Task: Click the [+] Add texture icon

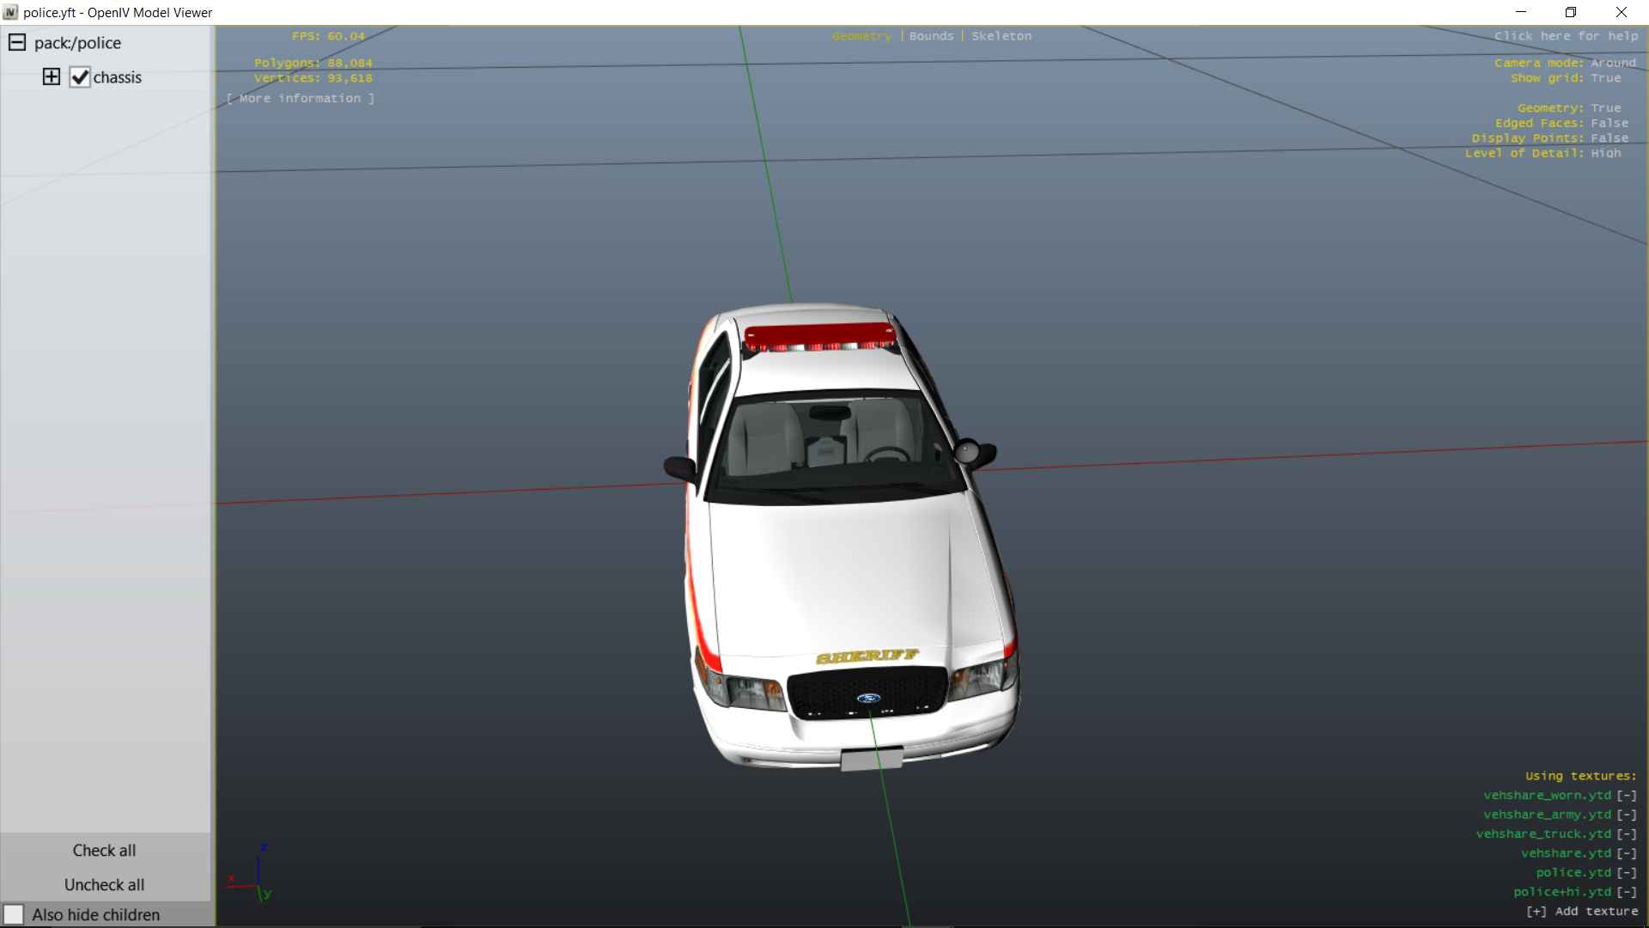Action: coord(1536,912)
